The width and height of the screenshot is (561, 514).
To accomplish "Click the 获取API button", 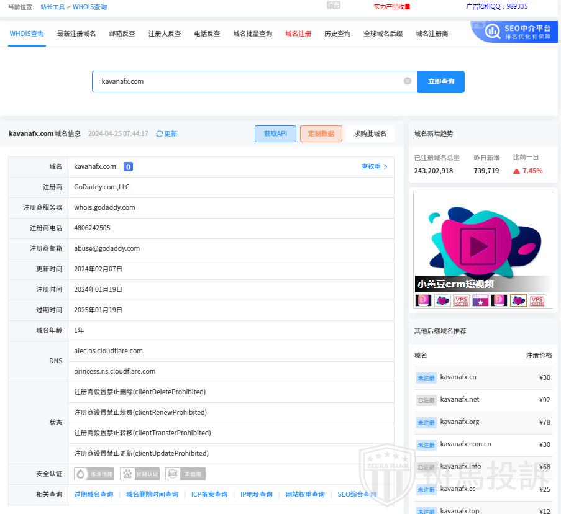I will pyautogui.click(x=275, y=133).
